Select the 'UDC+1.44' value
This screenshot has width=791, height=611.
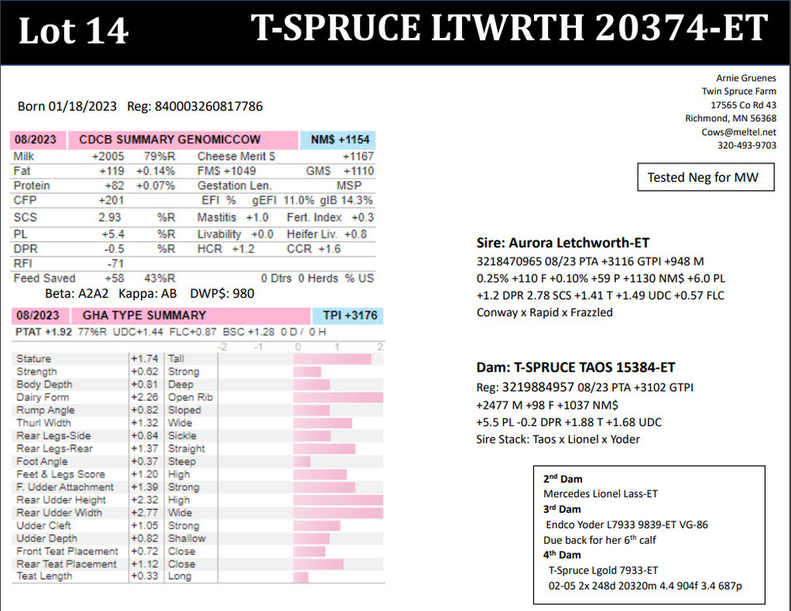138,332
